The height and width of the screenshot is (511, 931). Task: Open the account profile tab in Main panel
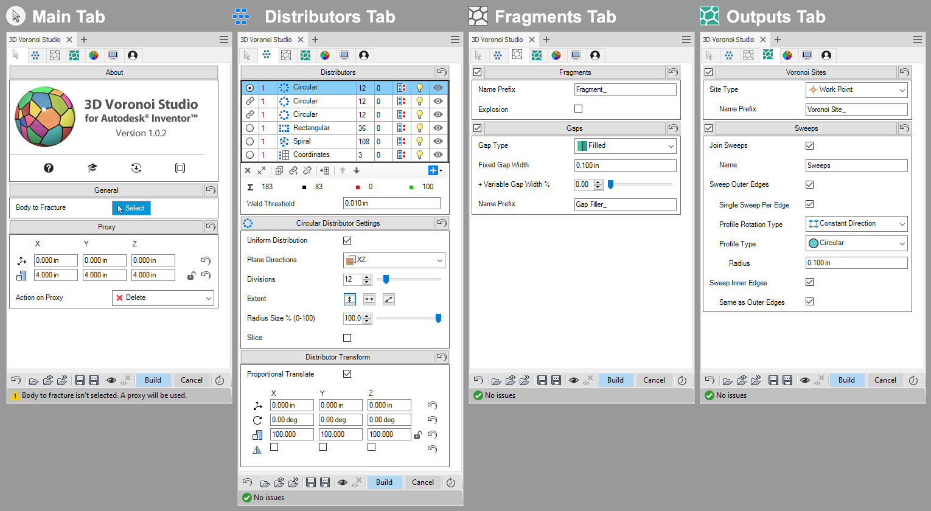[133, 55]
